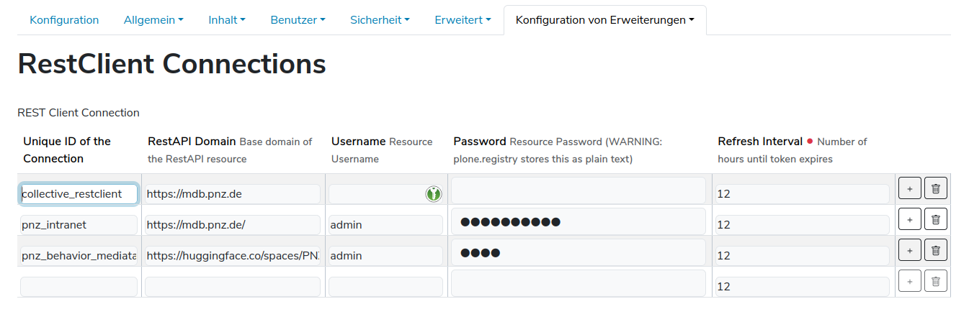
Task: Expand the Allgemein dropdown menu
Action: click(153, 20)
